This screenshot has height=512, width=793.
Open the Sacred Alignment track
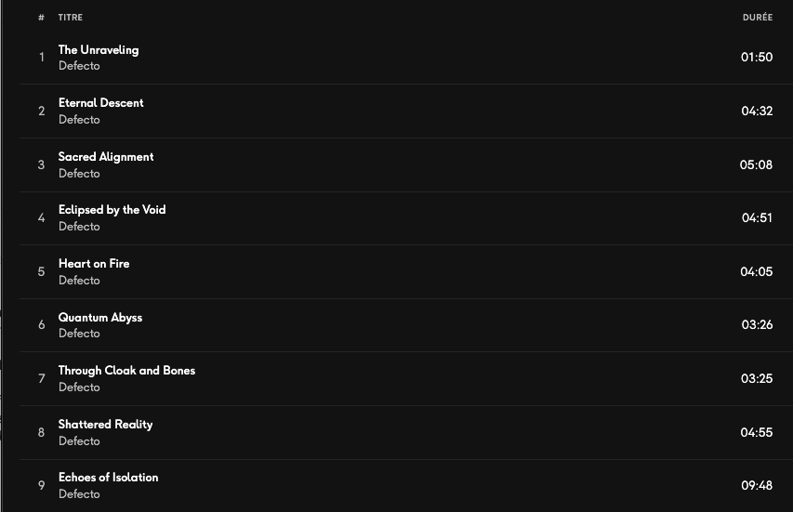pos(106,157)
